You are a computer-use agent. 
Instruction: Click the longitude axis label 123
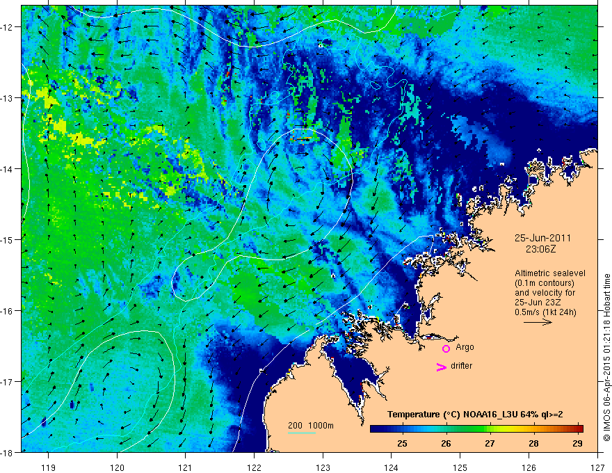[323, 467]
